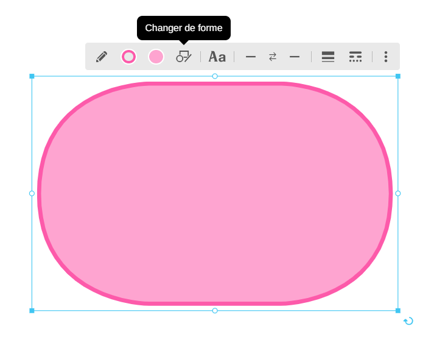Click the bottom-right corner resize handle
Viewport: 434px width, 337px height.
click(398, 311)
